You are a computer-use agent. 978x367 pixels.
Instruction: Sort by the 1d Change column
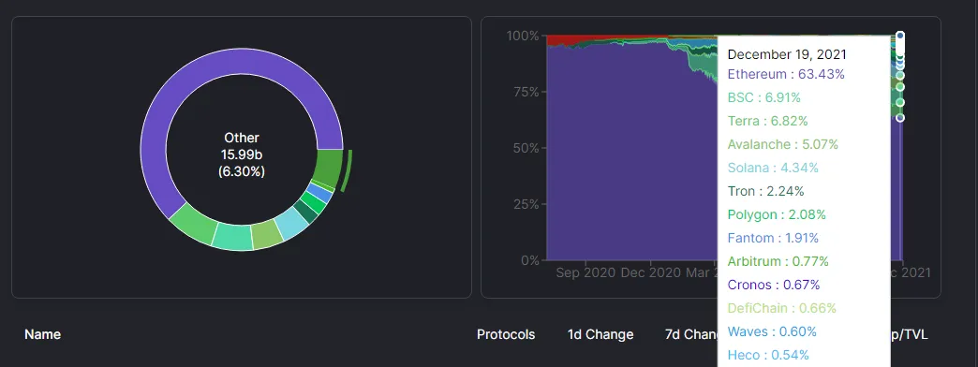pos(600,334)
